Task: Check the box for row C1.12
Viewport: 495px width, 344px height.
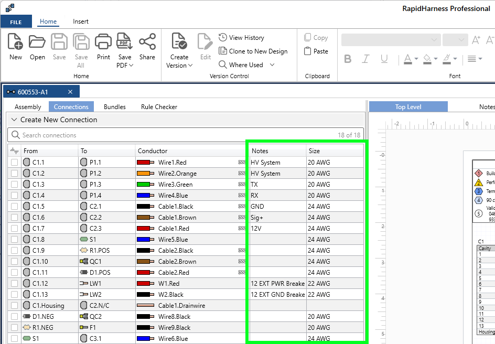Action: [14, 283]
